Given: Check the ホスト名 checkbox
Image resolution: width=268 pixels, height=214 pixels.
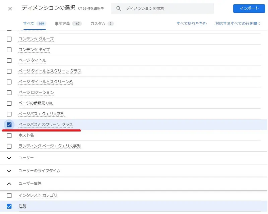Looking at the screenshot, I should pos(9,136).
